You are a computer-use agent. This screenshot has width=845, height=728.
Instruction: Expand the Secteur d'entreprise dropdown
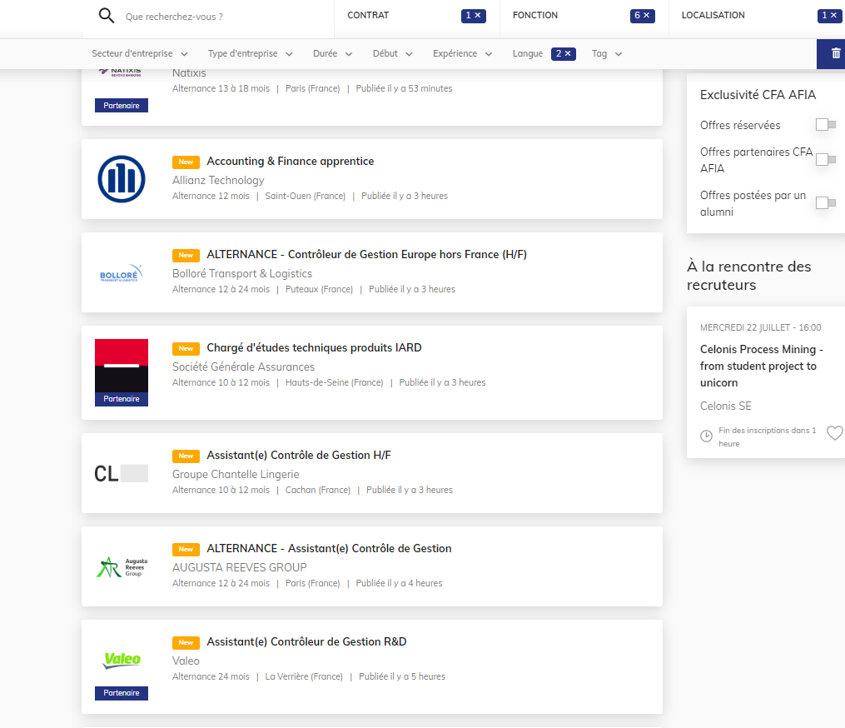139,54
